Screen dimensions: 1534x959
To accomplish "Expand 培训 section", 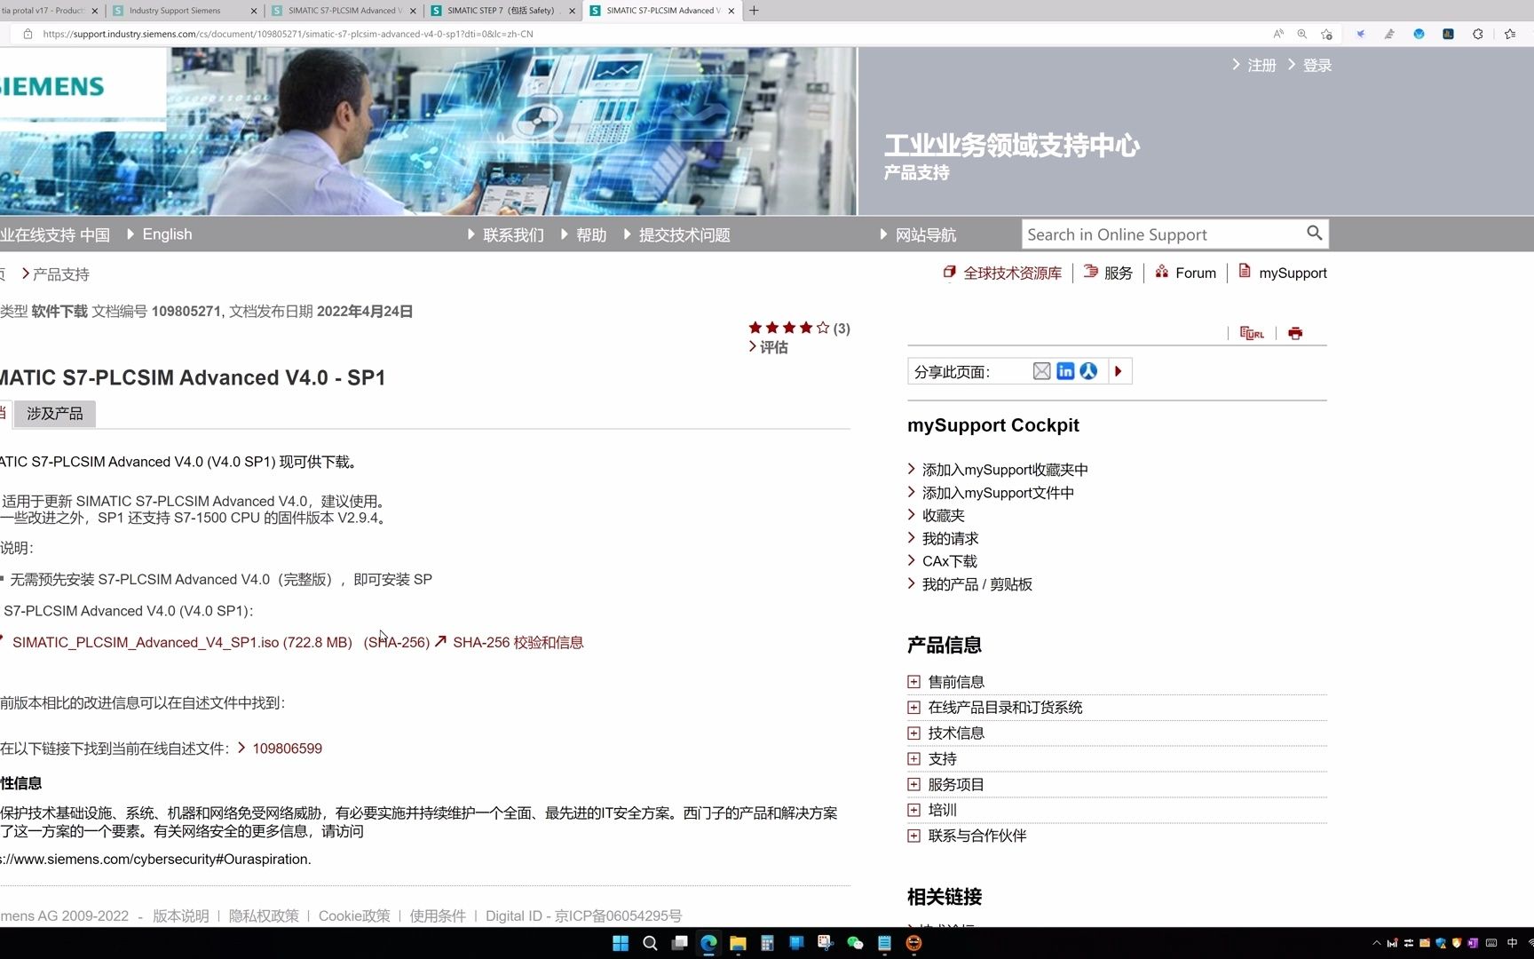I will point(913,810).
